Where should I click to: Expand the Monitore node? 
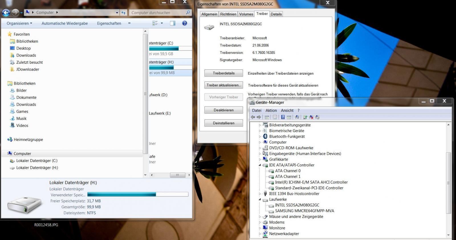pyautogui.click(x=260, y=228)
